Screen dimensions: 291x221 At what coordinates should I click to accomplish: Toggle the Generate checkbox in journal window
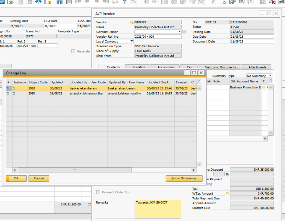[73, 51]
